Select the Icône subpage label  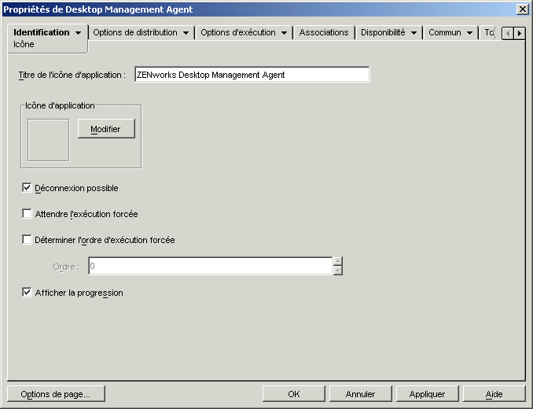[24, 45]
